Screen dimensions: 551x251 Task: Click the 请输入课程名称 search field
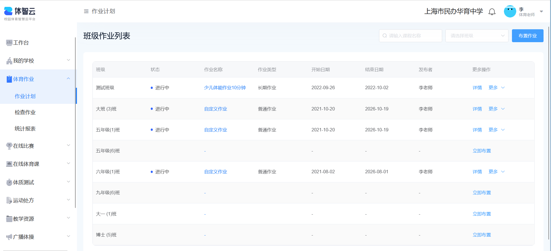[x=410, y=36]
